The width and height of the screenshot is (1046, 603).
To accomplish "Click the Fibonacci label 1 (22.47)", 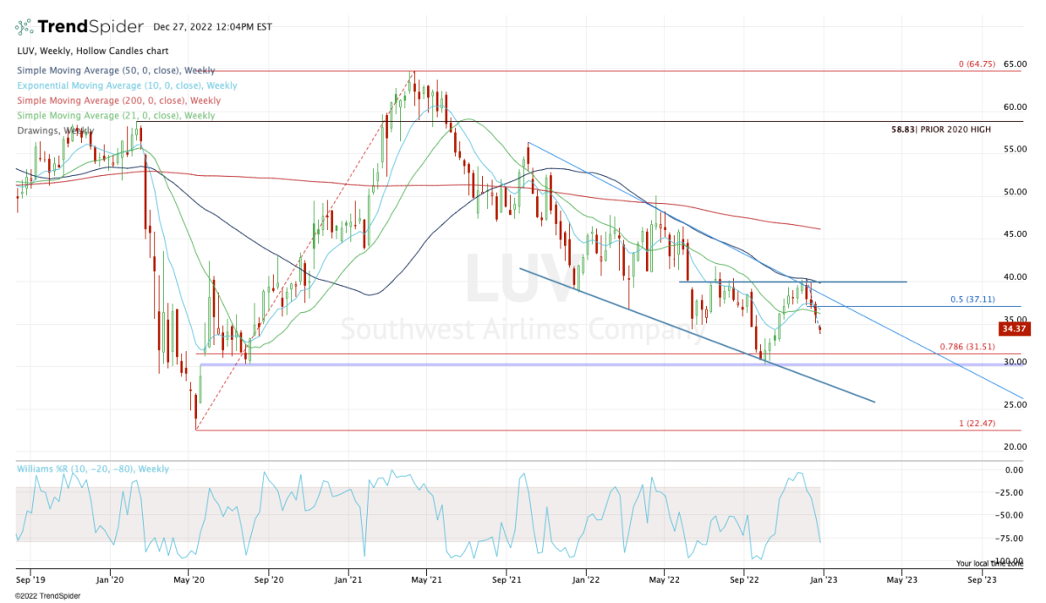I will [976, 423].
